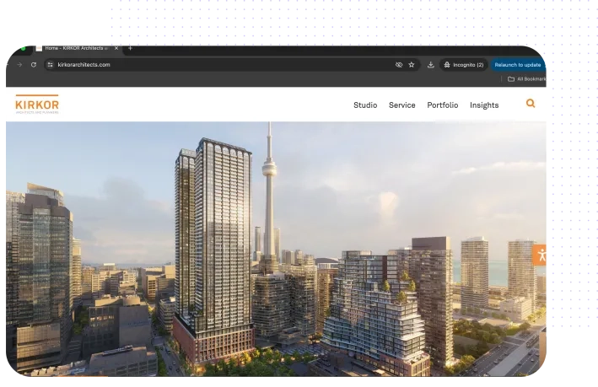Open the website search icon
The image size is (598, 387).
coord(531,104)
